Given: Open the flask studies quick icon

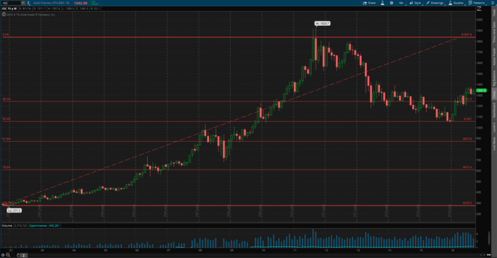Looking at the screenshot, I should coord(382,3).
